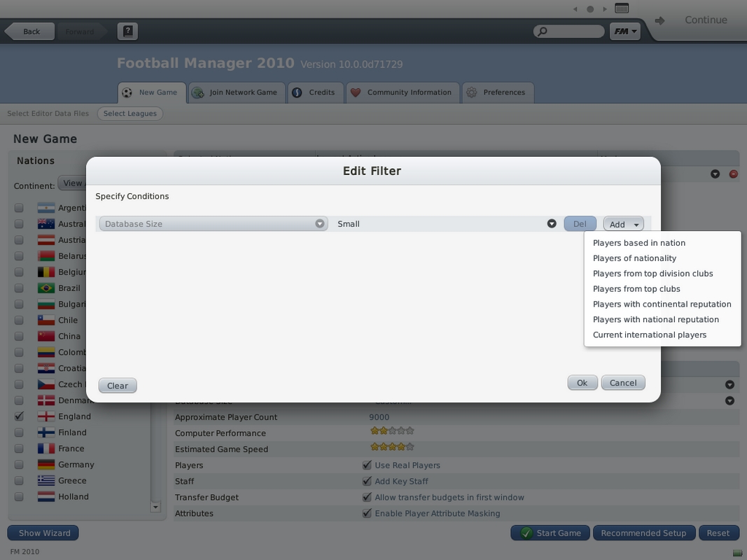Viewport: 747px width, 560px height.
Task: Click the green battery status icon
Action: [735, 552]
